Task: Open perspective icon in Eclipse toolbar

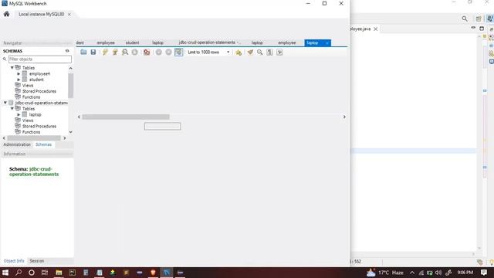Action: coord(479,19)
